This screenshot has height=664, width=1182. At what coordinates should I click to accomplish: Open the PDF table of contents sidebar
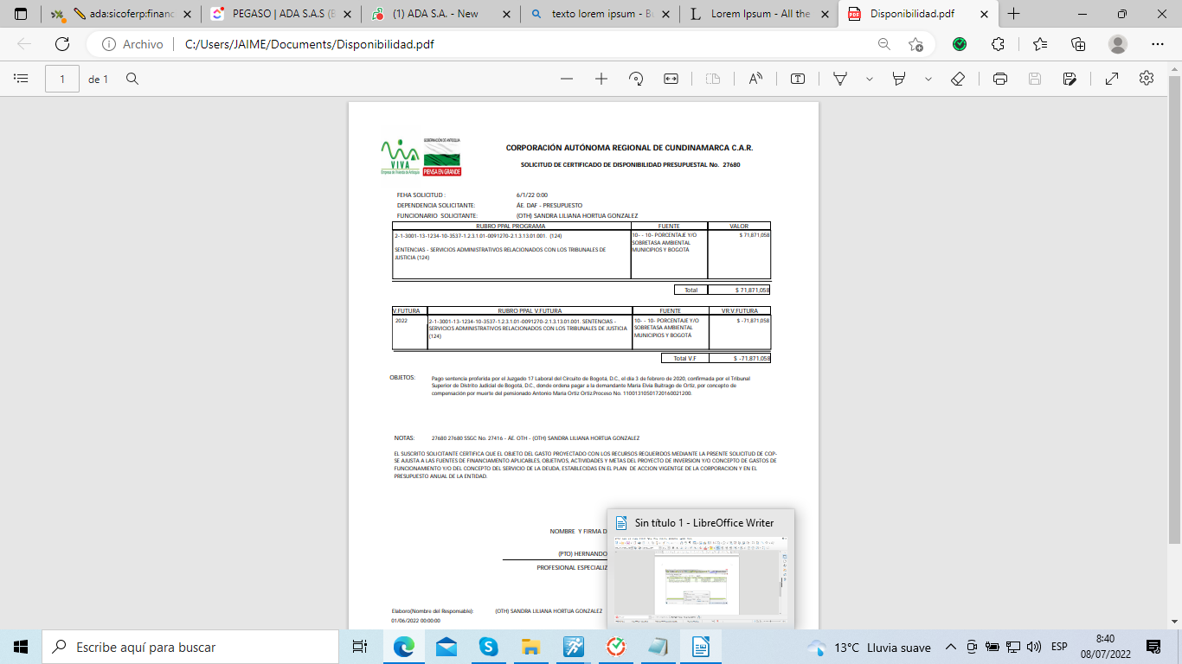click(22, 79)
